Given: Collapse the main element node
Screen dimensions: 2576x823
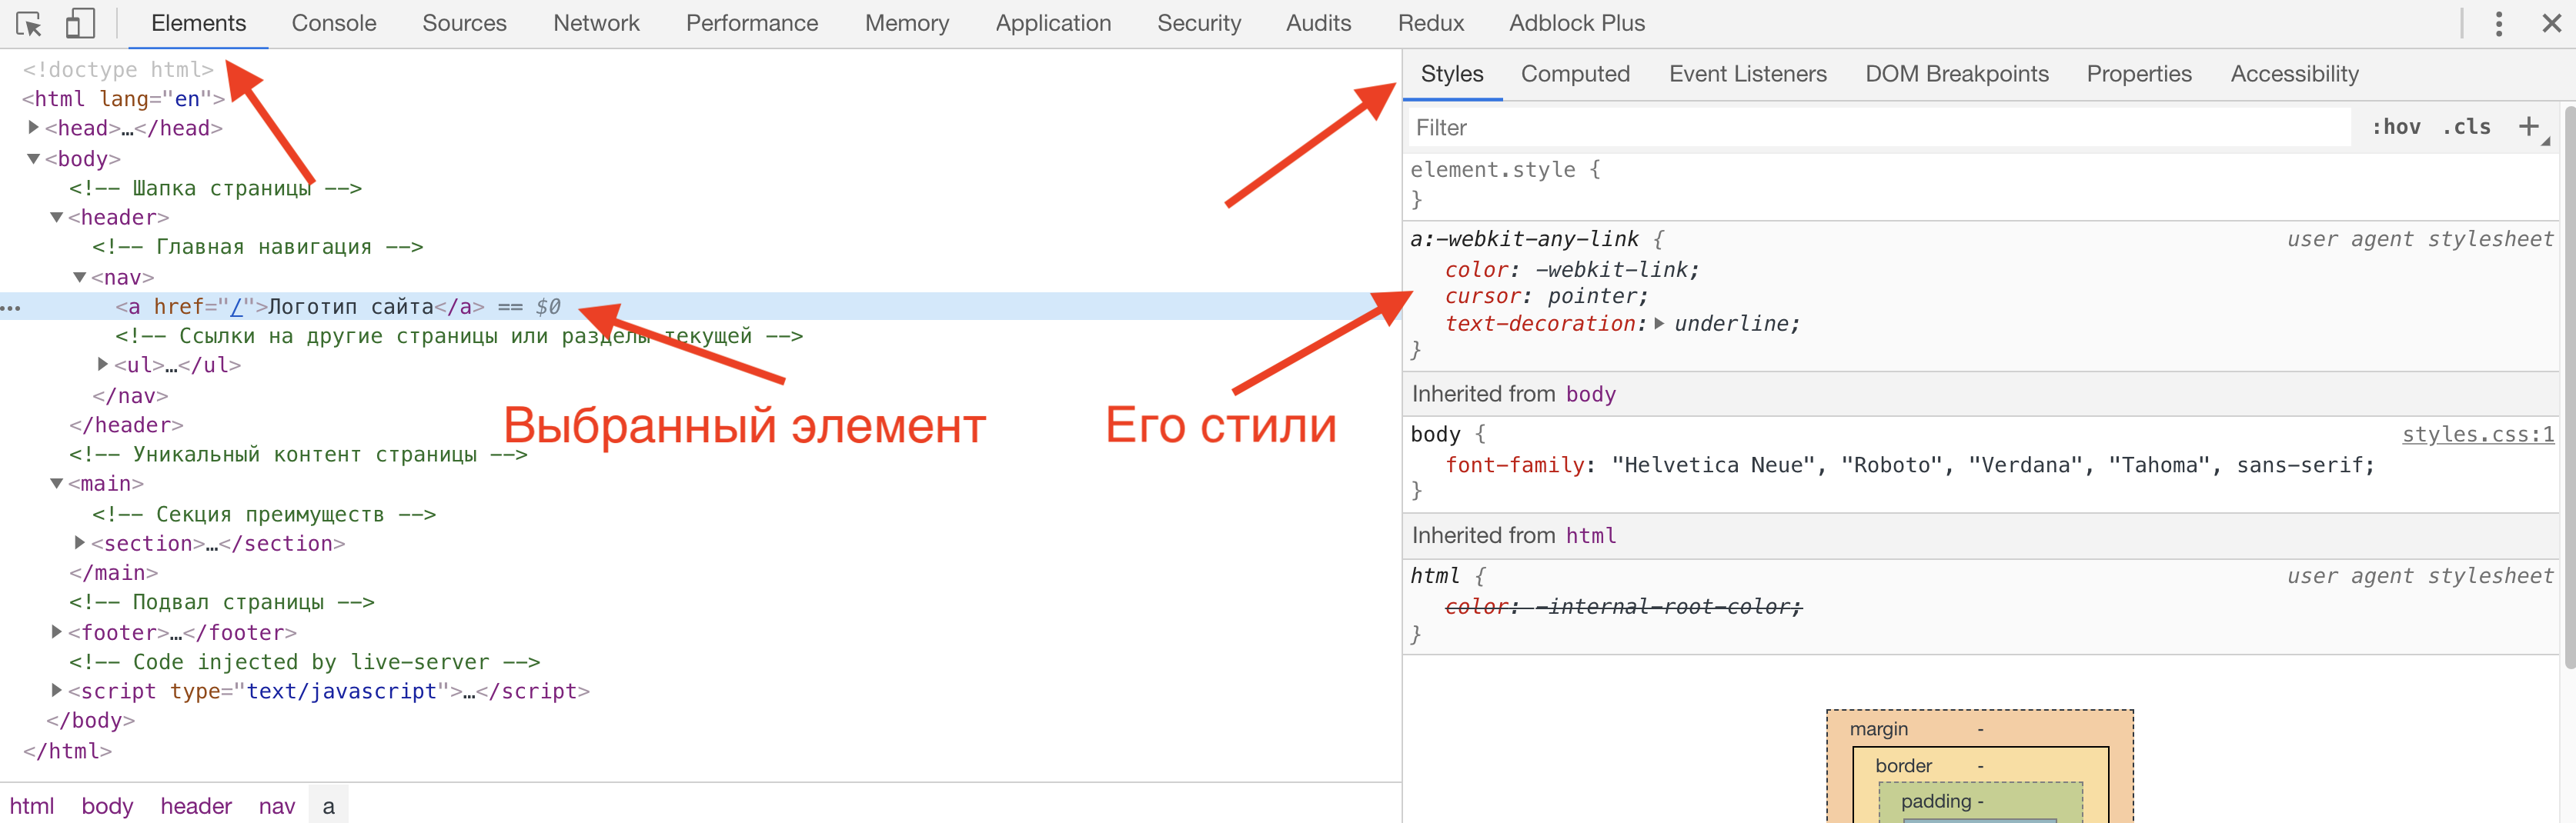Looking at the screenshot, I should (57, 483).
